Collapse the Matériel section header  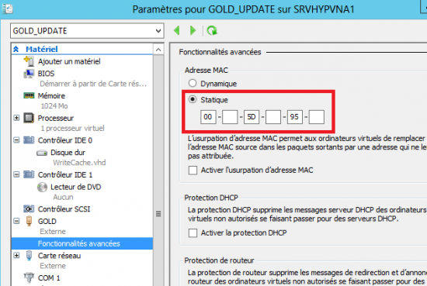[16, 49]
